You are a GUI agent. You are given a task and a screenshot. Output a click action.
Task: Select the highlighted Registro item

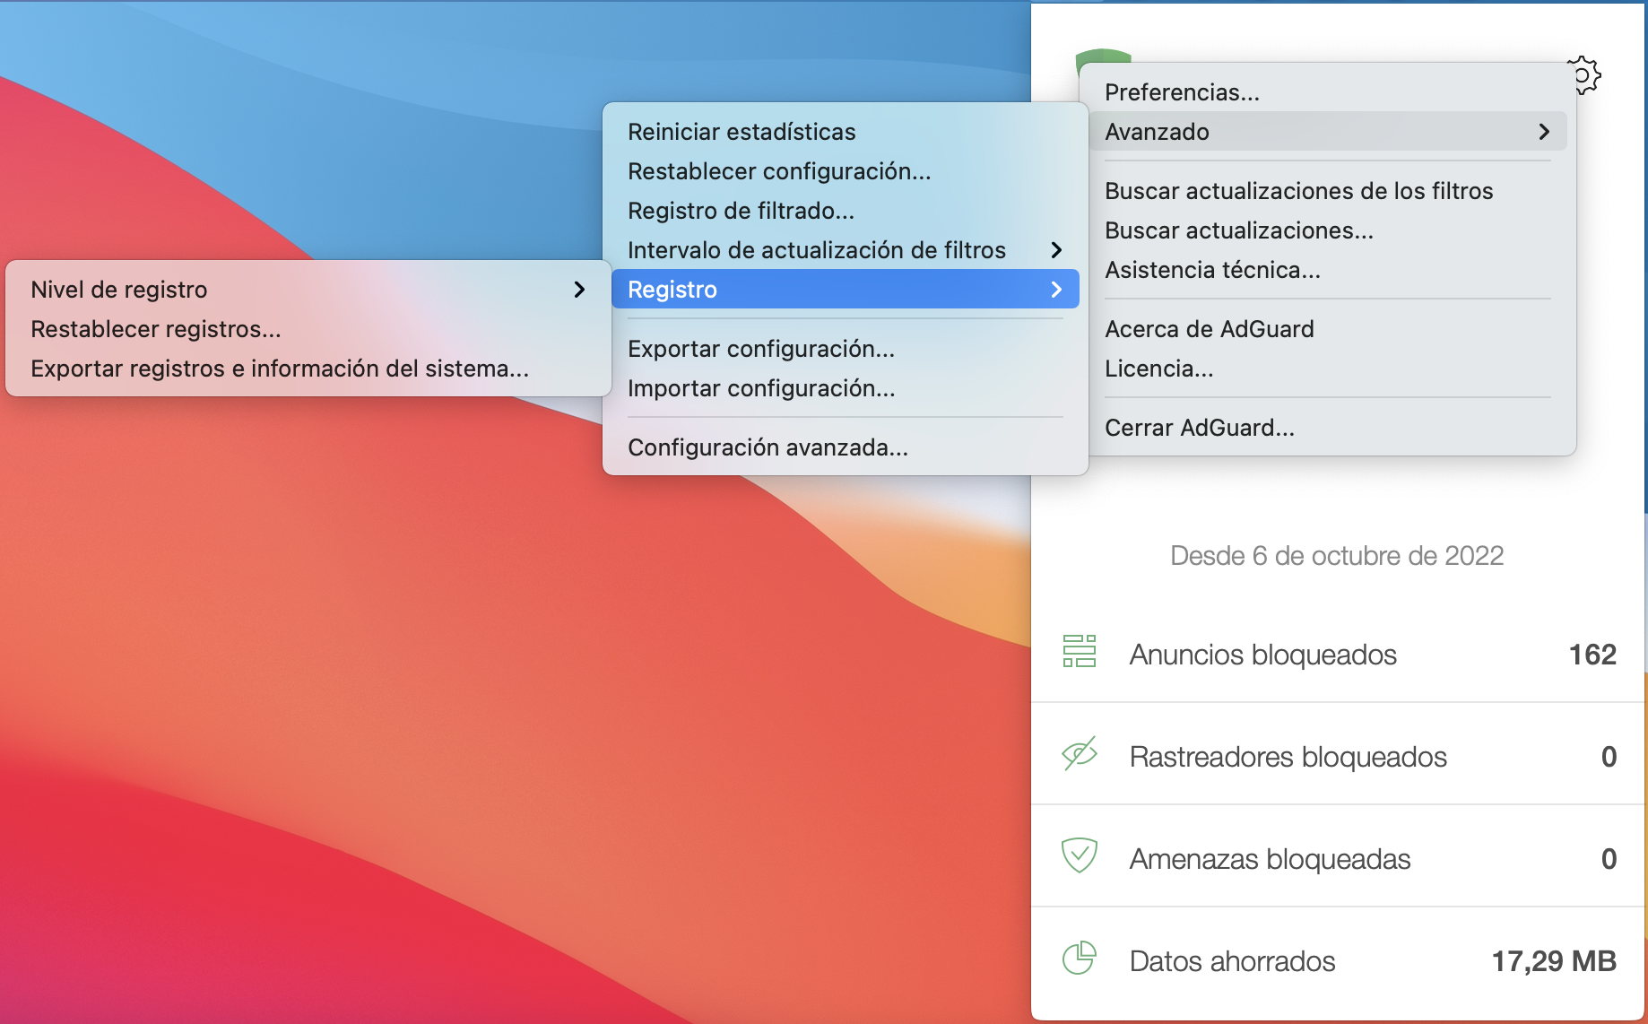coord(845,290)
